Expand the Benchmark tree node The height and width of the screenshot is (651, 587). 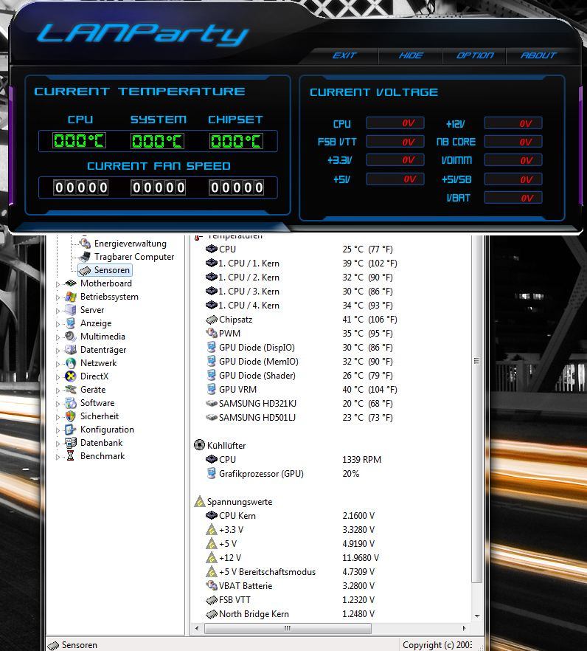(x=58, y=457)
